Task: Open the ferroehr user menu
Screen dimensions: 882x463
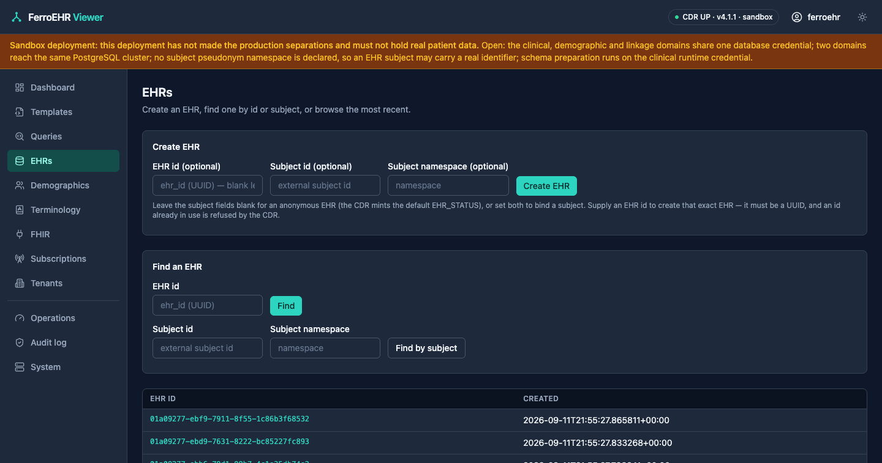Action: (x=816, y=17)
